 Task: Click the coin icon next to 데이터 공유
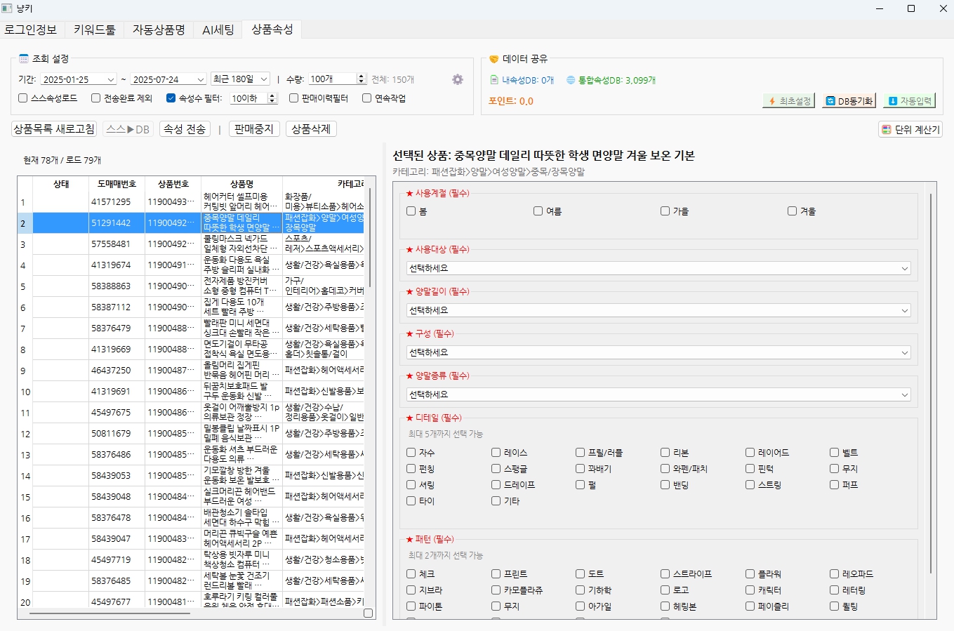click(494, 58)
